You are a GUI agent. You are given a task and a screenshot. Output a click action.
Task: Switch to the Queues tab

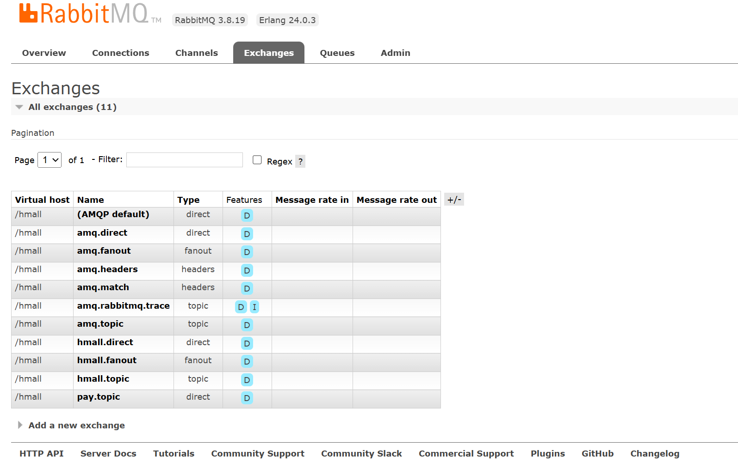click(x=337, y=53)
